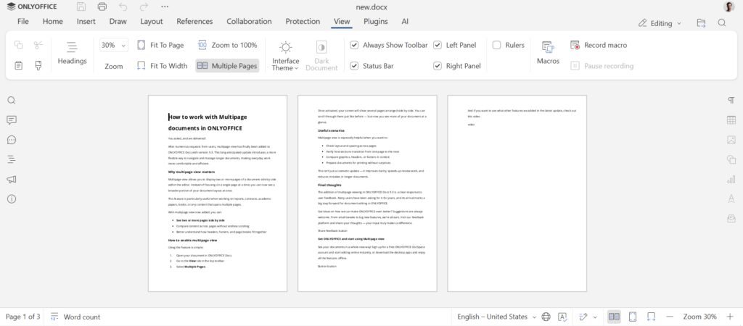Click the Copy Style paintbrush icon
This screenshot has height=326, width=743.
38,66
